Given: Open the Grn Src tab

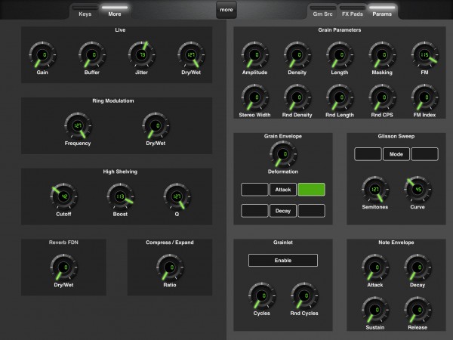Looking at the screenshot, I should coord(322,11).
